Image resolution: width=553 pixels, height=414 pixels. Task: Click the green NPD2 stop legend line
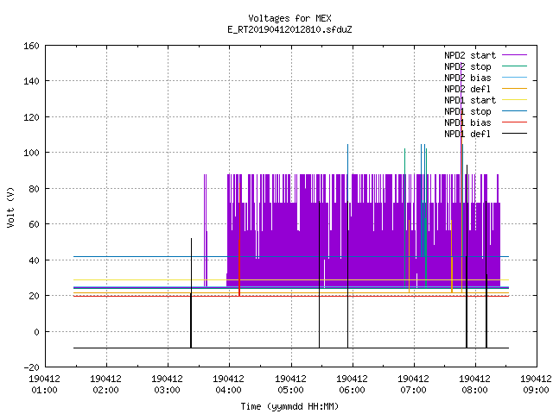pyautogui.click(x=514, y=66)
